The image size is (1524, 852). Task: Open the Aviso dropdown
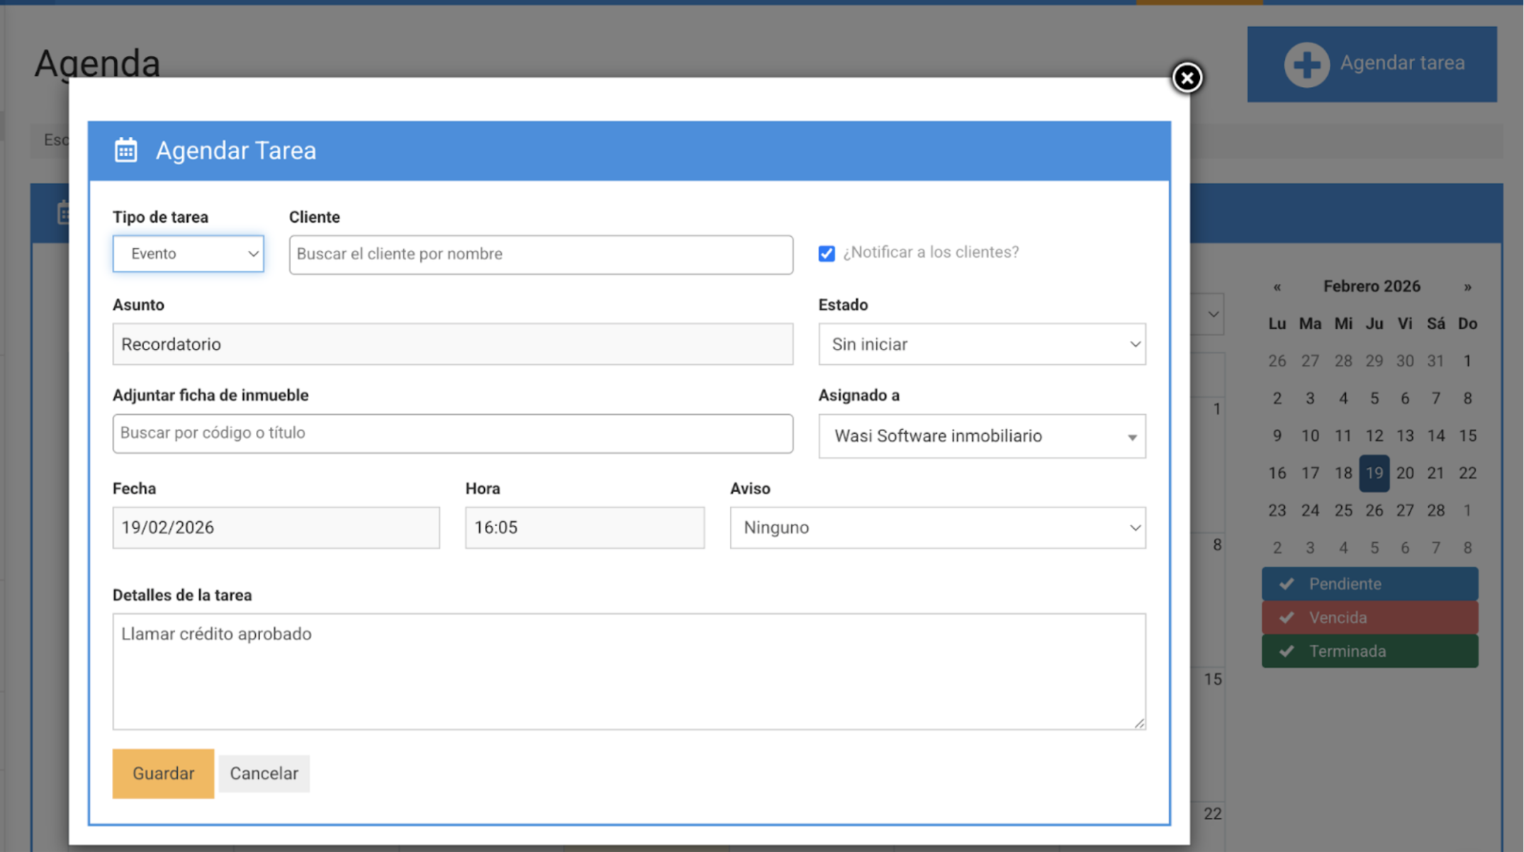pyautogui.click(x=937, y=527)
